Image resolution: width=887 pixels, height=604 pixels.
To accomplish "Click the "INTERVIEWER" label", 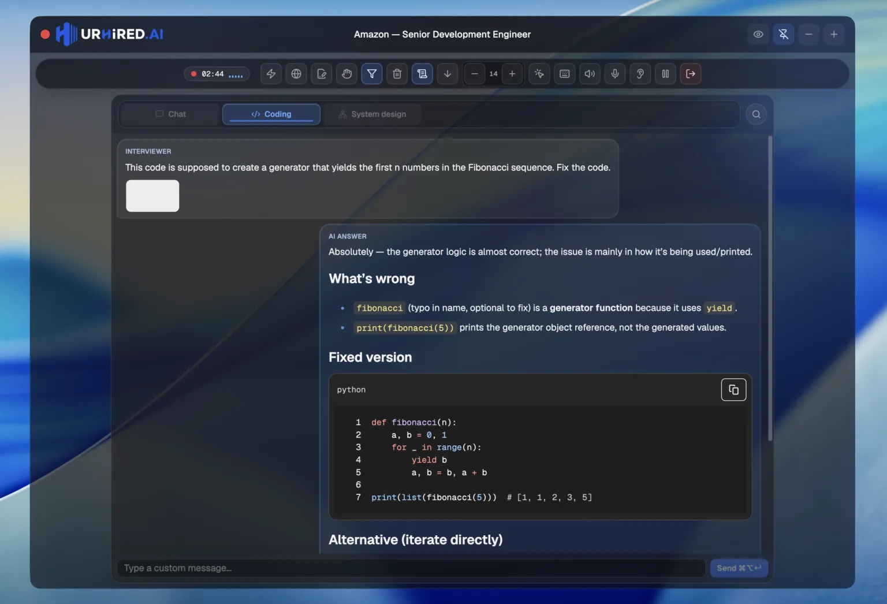I will (148, 151).
